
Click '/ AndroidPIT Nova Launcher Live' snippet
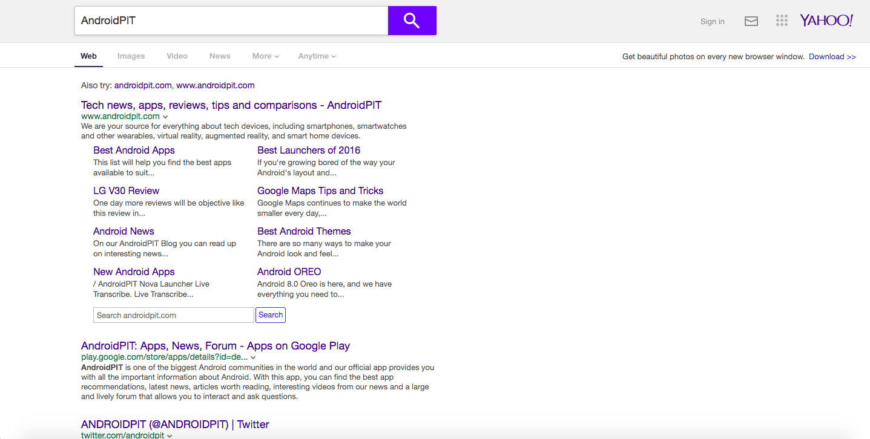(x=151, y=289)
